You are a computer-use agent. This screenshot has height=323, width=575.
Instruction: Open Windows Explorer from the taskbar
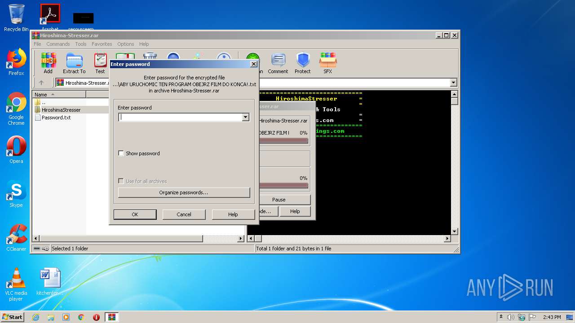click(51, 317)
